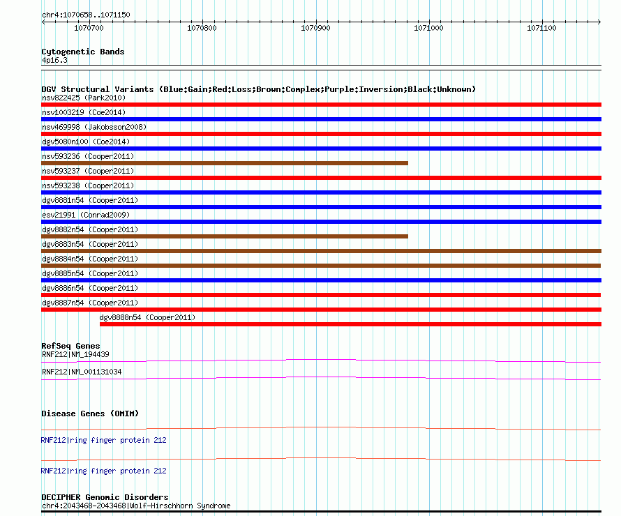621x516 pixels.
Task: Select the dgv8882n54 (Cooper2011) label
Action: [90, 229]
